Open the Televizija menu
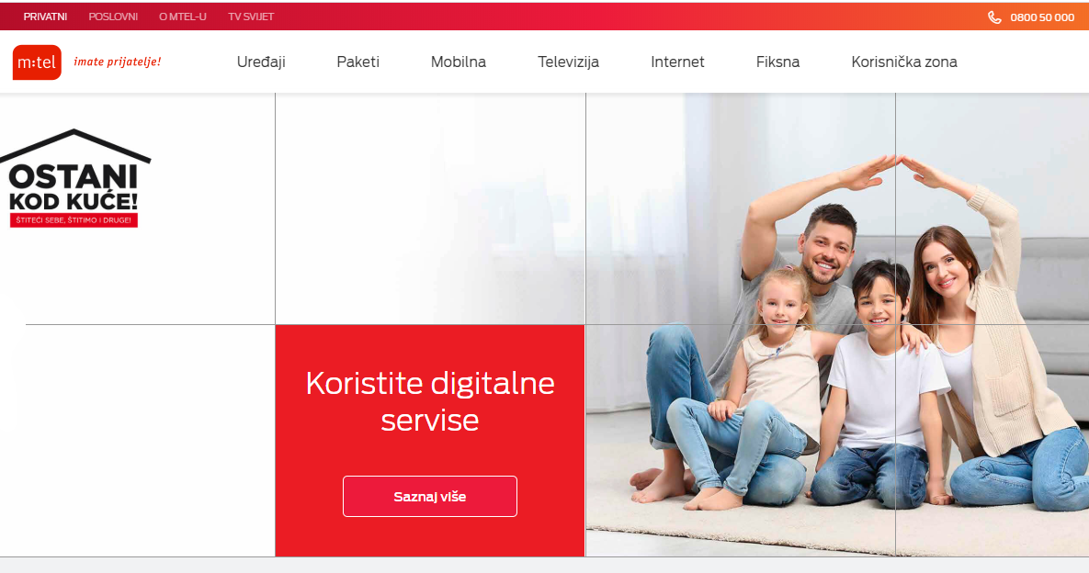The height and width of the screenshot is (573, 1089). pyautogui.click(x=568, y=62)
